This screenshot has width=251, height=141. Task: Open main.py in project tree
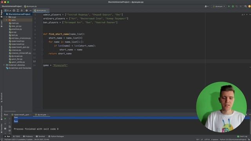point(15,23)
